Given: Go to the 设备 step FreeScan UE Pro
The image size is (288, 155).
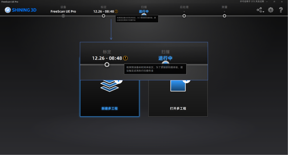Looking at the screenshot, I should (63, 9).
